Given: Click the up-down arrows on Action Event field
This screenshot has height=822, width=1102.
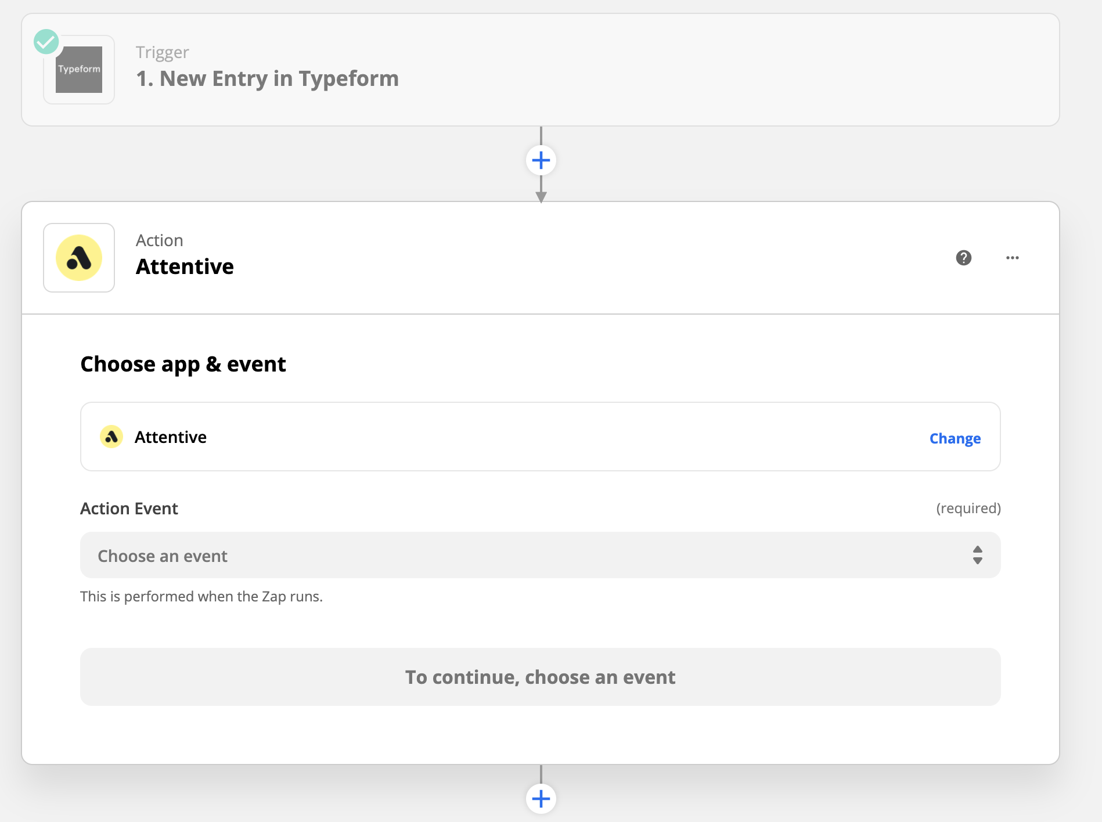Looking at the screenshot, I should 978,556.
